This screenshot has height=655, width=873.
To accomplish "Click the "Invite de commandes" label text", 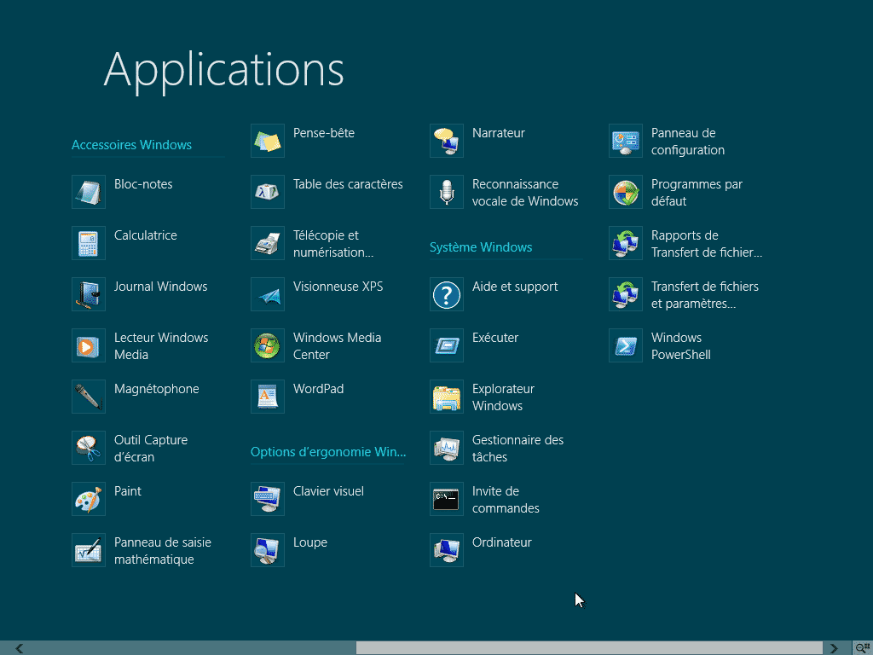I will (x=506, y=500).
